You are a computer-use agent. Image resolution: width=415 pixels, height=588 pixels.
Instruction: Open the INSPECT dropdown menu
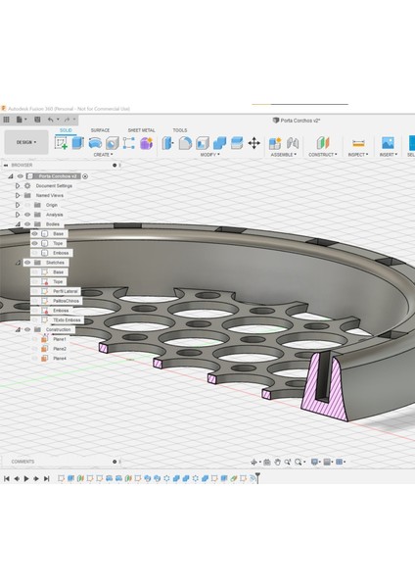click(x=358, y=155)
